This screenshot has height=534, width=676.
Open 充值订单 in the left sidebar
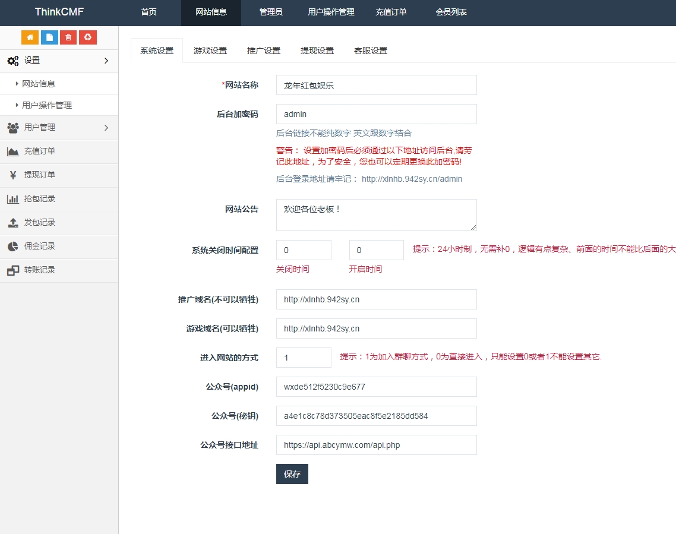(39, 151)
